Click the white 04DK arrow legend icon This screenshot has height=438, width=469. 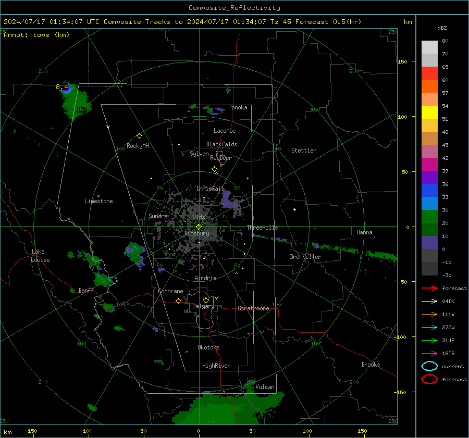pos(429,302)
